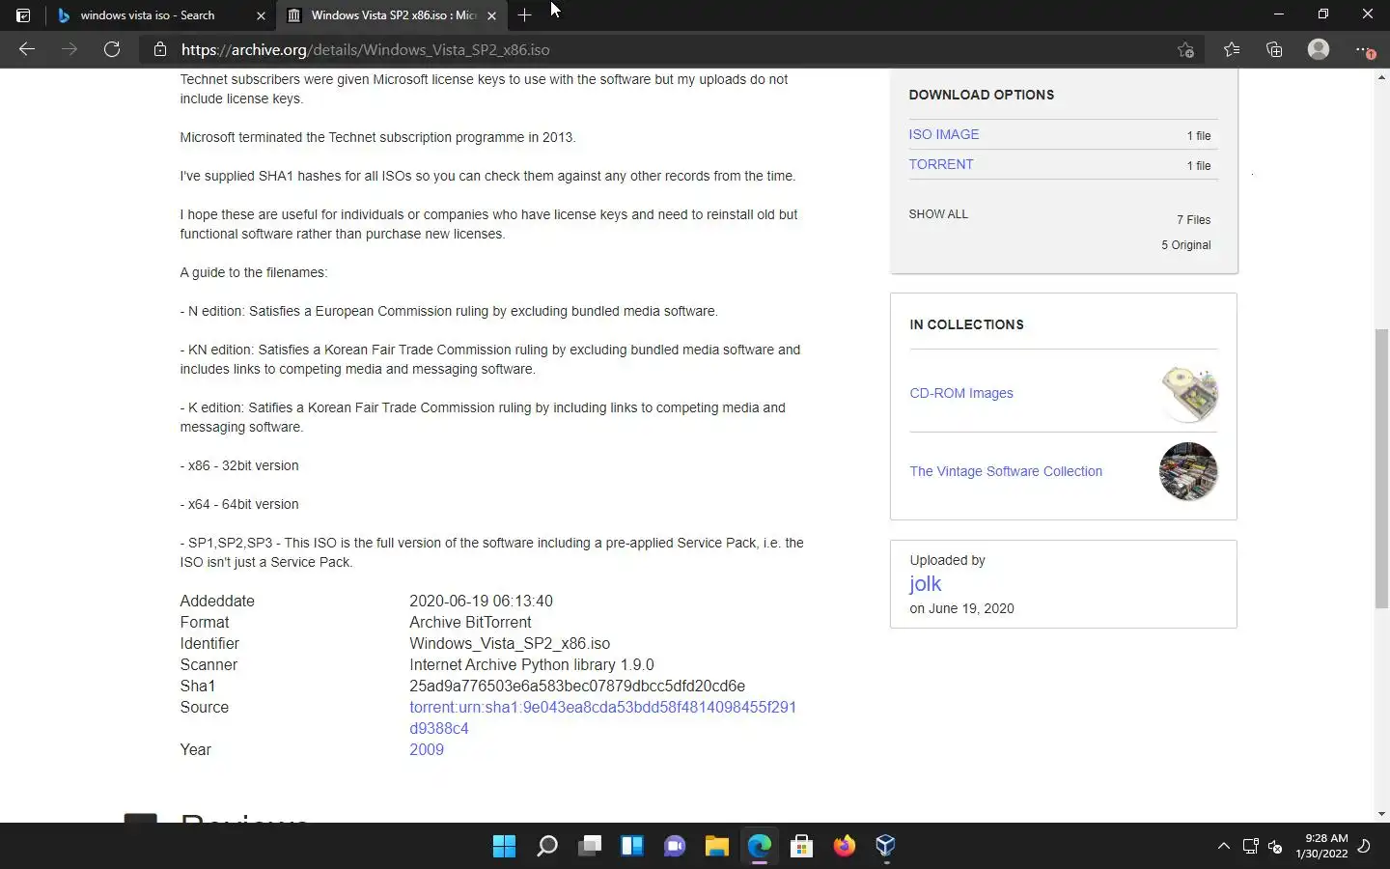Open the Favorites list
The height and width of the screenshot is (869, 1390).
[1232, 49]
